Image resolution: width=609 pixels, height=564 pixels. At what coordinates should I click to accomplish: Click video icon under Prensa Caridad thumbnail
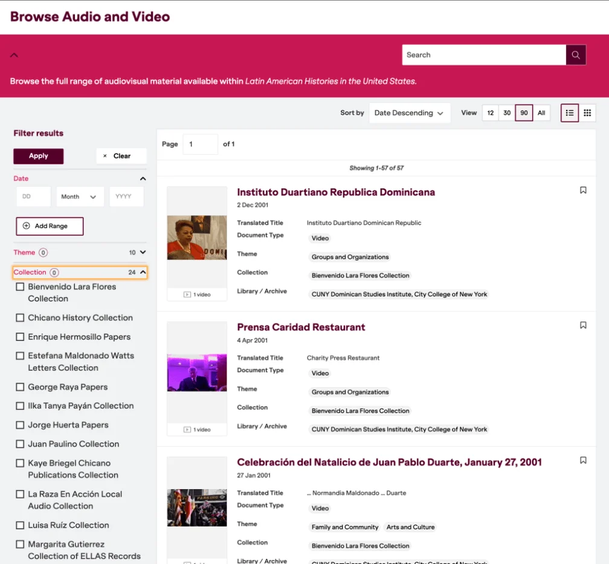(187, 430)
